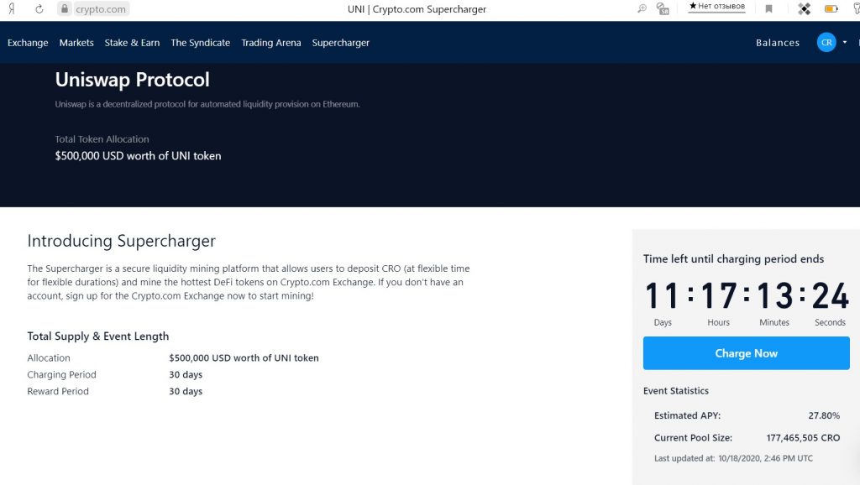Image resolution: width=860 pixels, height=485 pixels.
Task: Open the blocked-content shield icon
Action: pyautogui.click(x=663, y=8)
